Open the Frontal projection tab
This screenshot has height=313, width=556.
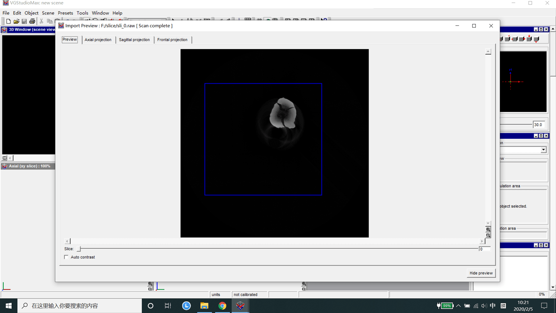pyautogui.click(x=172, y=40)
